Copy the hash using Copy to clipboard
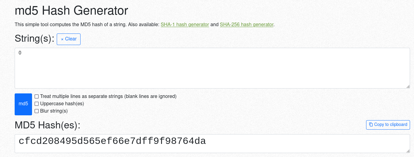Image resolution: width=414 pixels, height=157 pixels. [x=388, y=125]
